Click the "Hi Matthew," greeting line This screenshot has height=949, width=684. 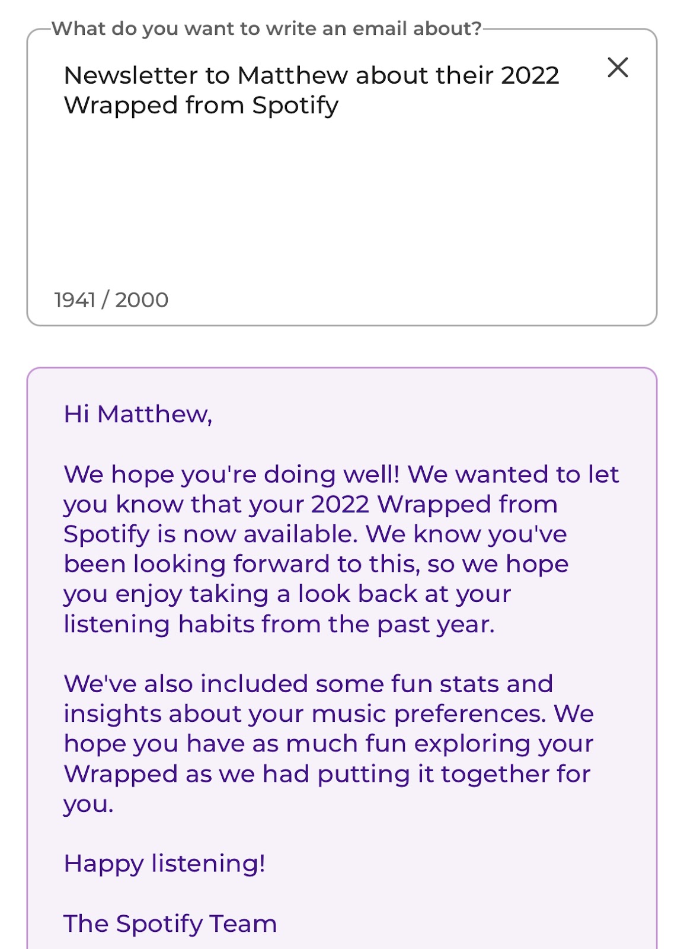(138, 414)
